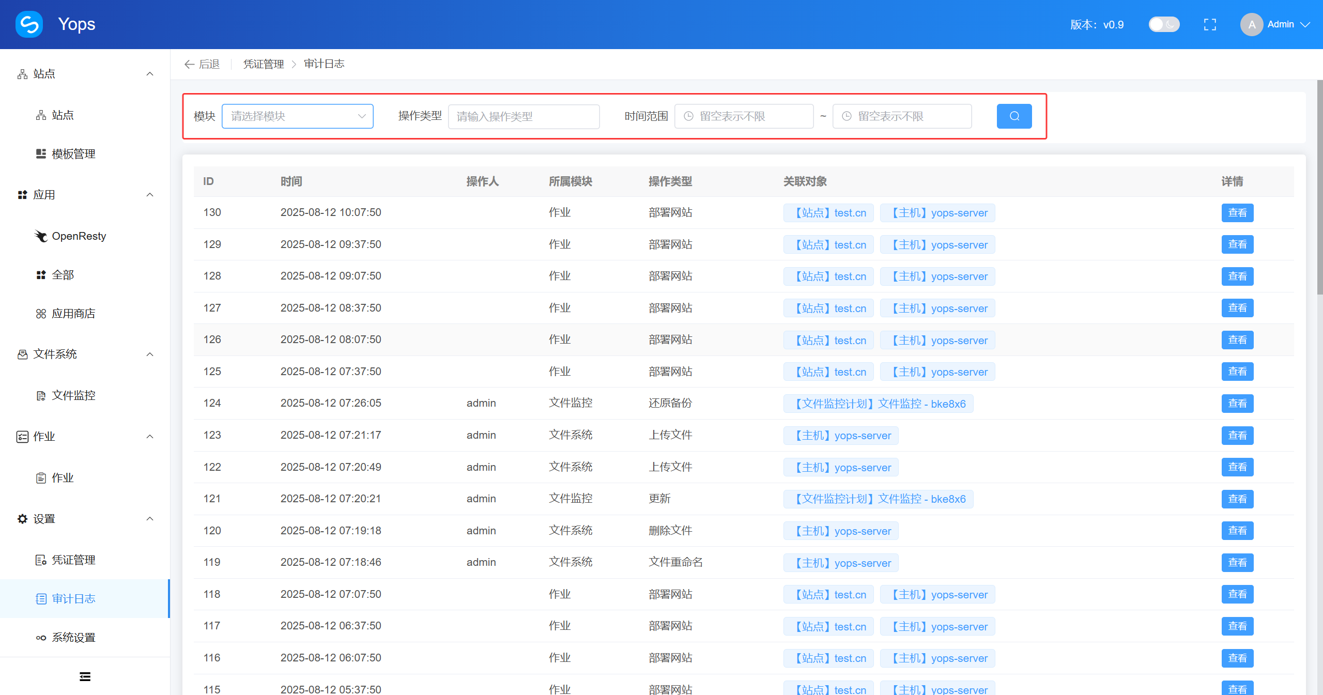1323x695 pixels.
Task: Toggle fullscreen mode icon
Action: (x=1210, y=24)
